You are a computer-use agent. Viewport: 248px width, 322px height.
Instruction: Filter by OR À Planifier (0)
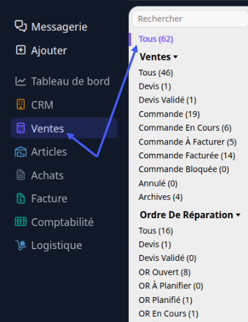(x=171, y=286)
